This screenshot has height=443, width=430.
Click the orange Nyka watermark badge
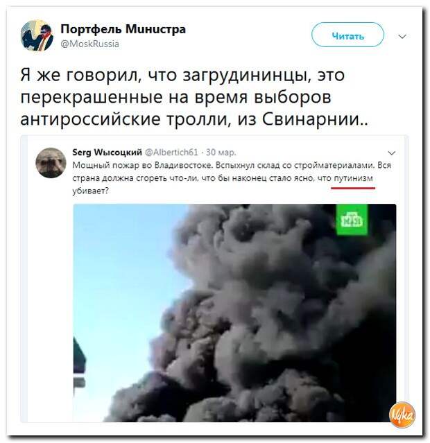click(402, 414)
